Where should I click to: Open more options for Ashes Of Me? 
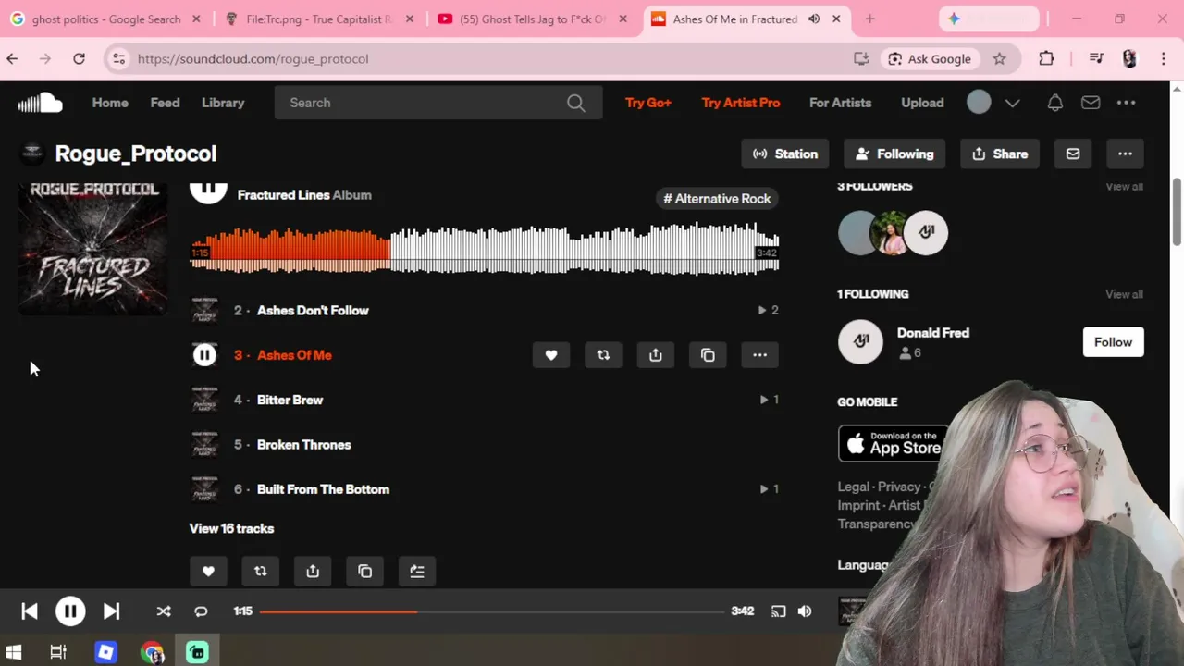[x=759, y=355]
